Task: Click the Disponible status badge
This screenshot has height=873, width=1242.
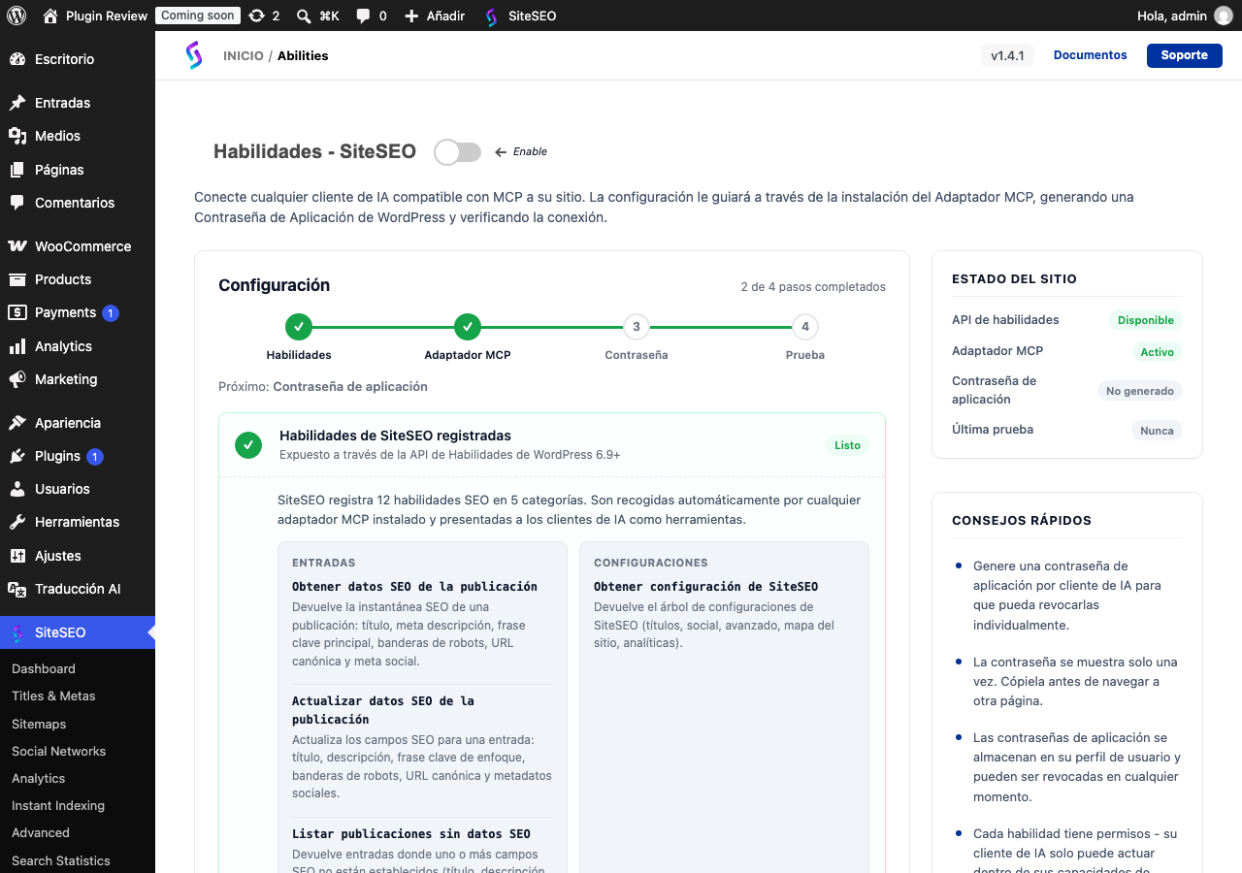Action: (1146, 320)
